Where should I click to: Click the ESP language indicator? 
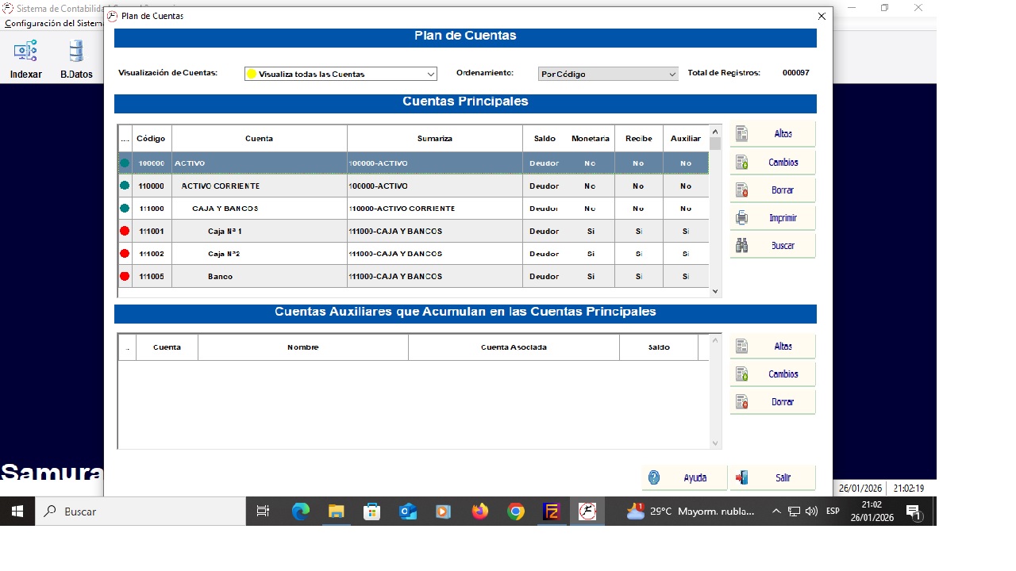coord(833,512)
